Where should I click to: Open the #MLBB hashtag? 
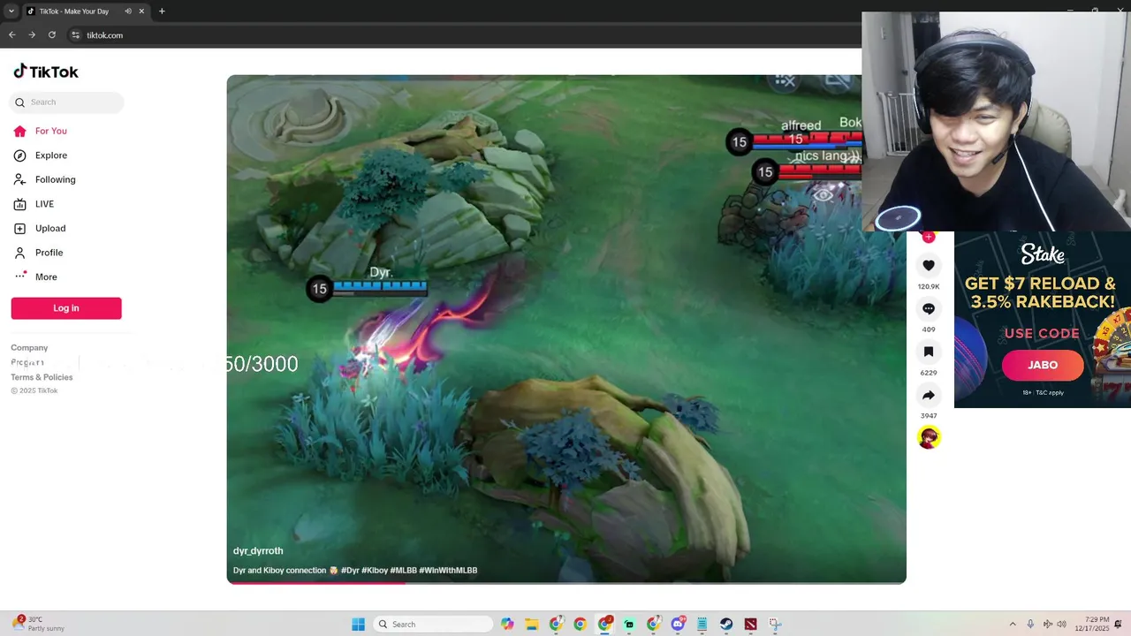[403, 571]
